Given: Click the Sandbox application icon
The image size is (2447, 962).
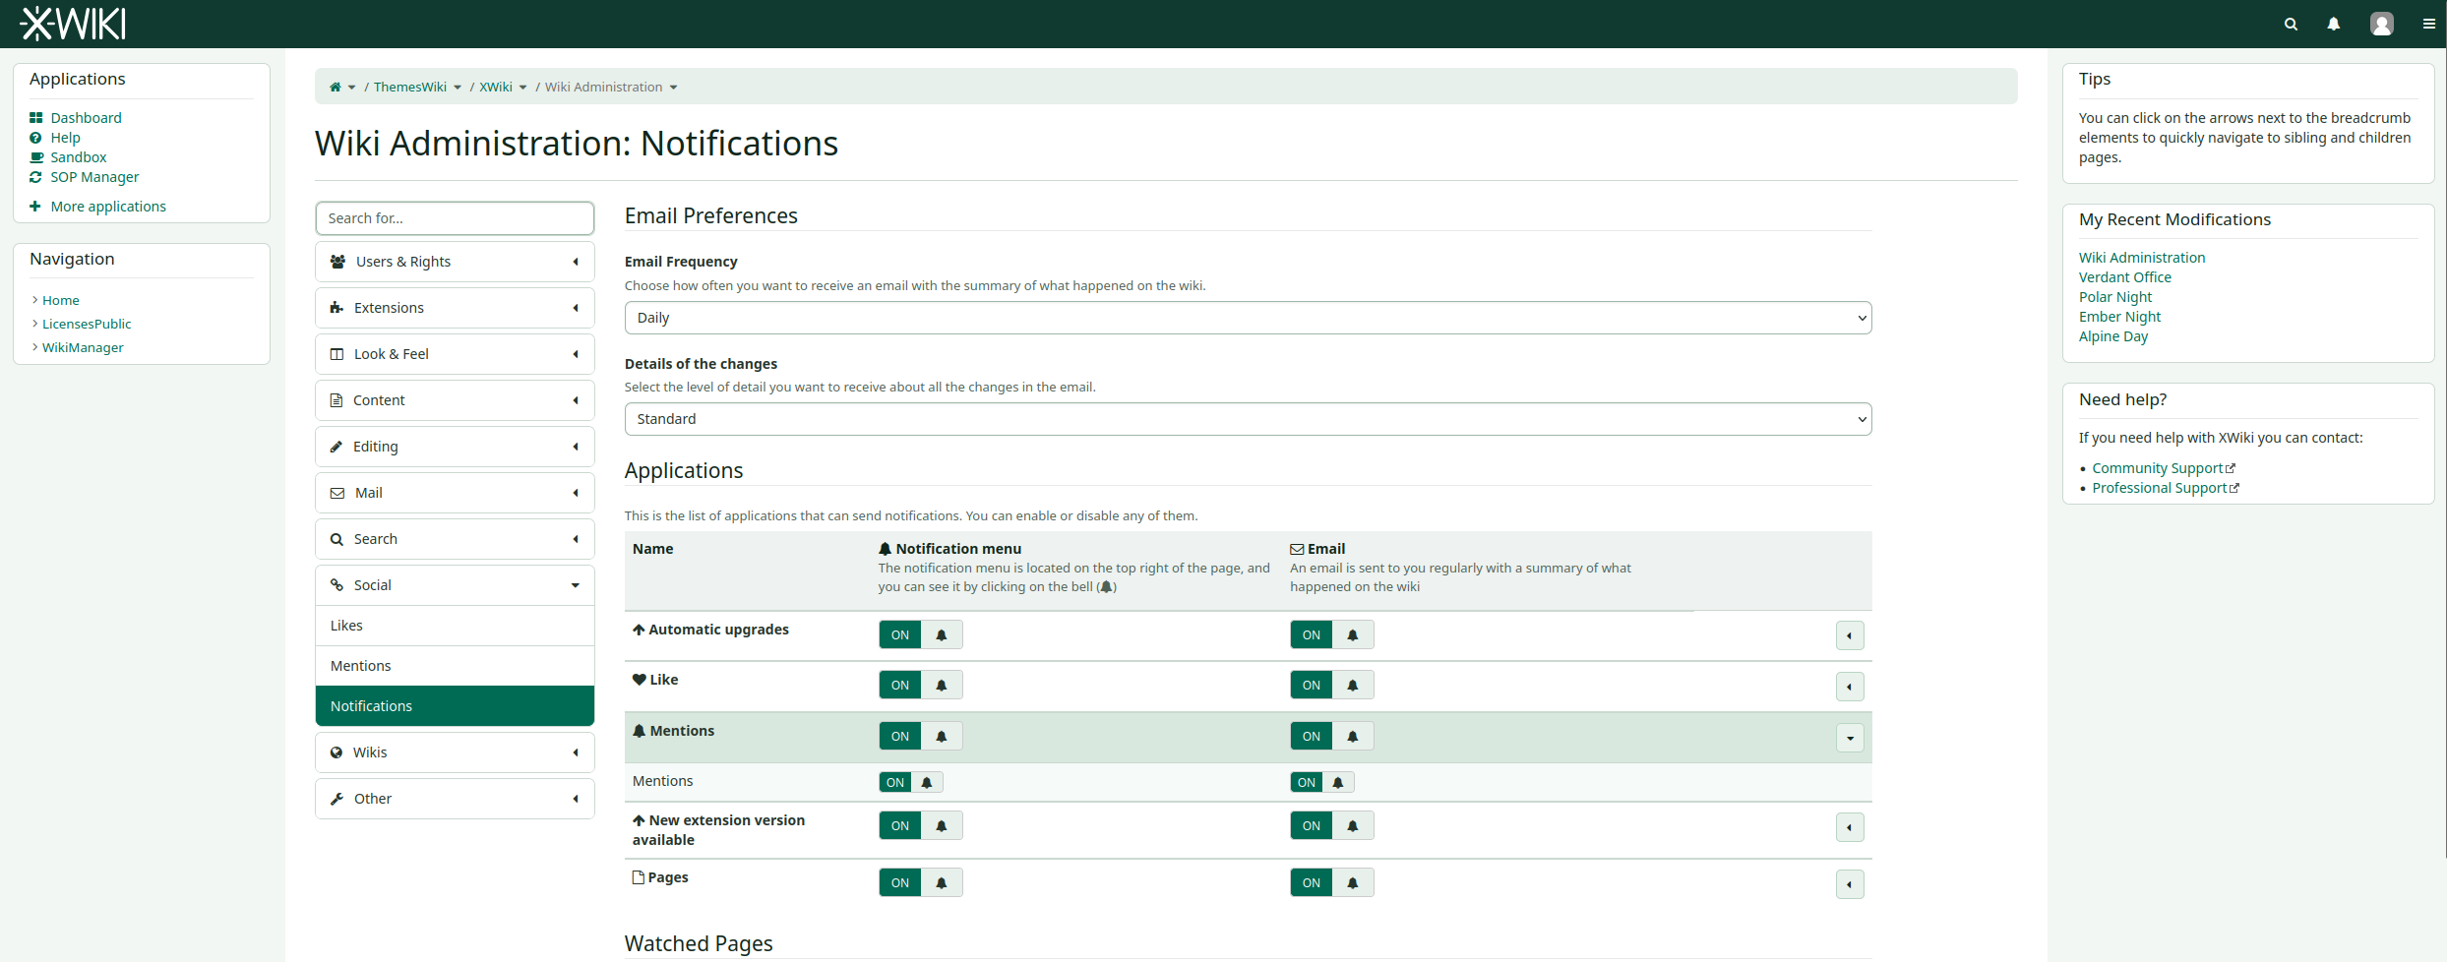Looking at the screenshot, I should click(36, 157).
